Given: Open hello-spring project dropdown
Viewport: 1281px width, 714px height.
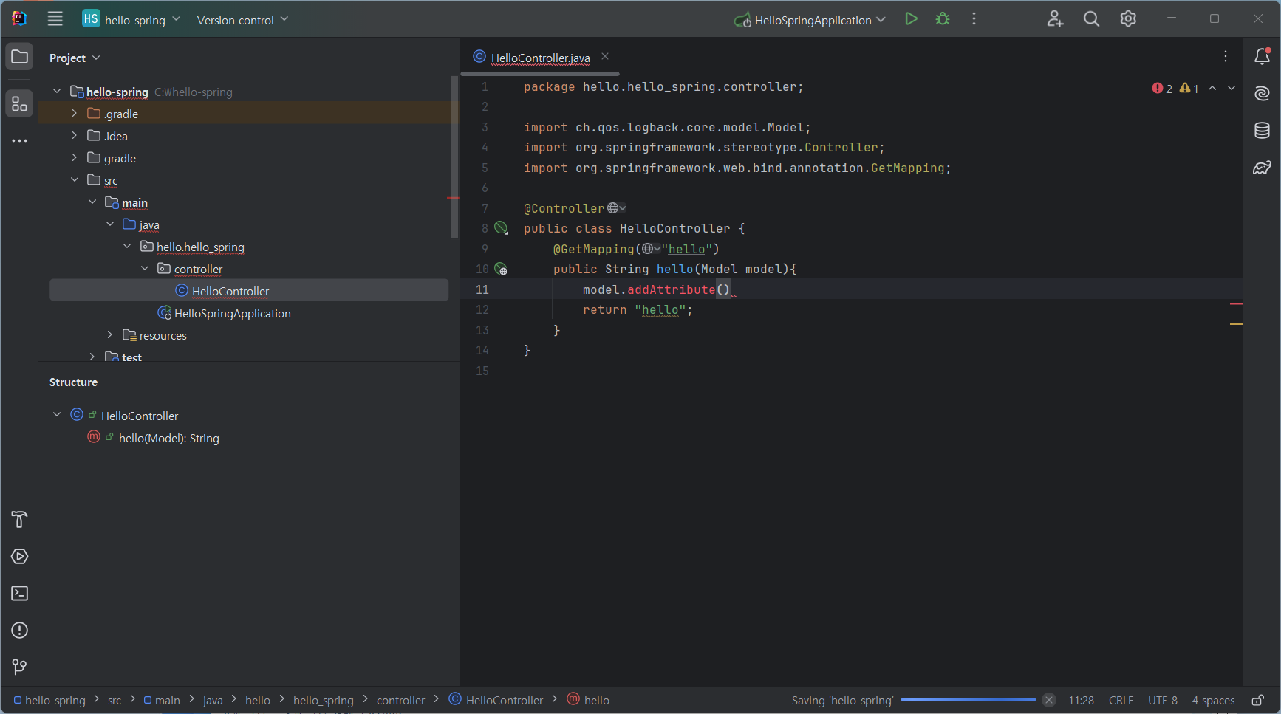Looking at the screenshot, I should coord(131,19).
